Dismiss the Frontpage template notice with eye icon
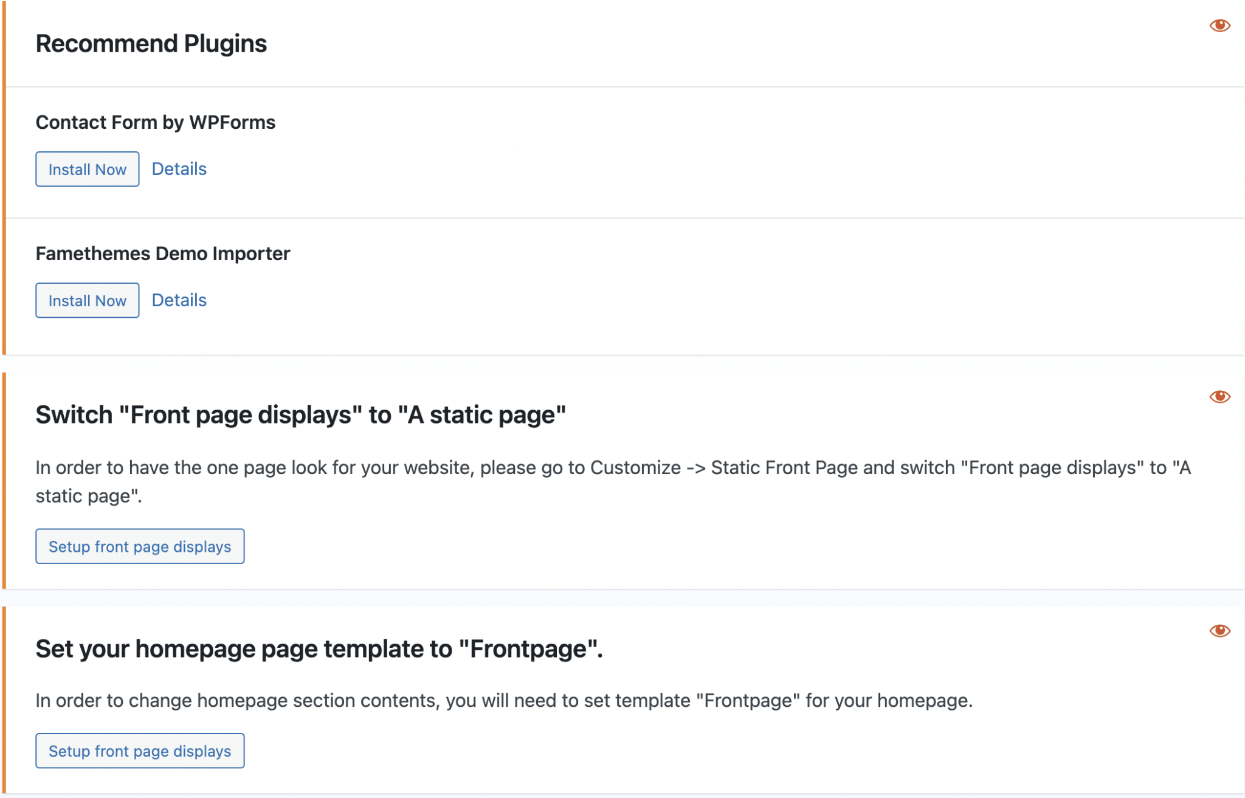Viewport: 1245px width, 798px height. pyautogui.click(x=1219, y=631)
